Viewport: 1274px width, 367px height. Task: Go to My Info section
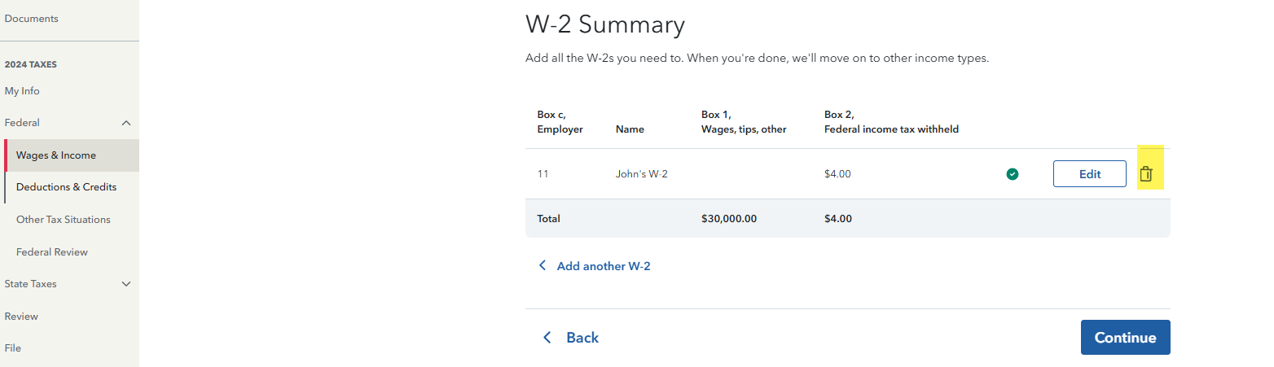tap(22, 91)
